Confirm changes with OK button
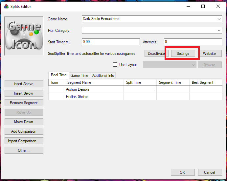 (x=182, y=172)
